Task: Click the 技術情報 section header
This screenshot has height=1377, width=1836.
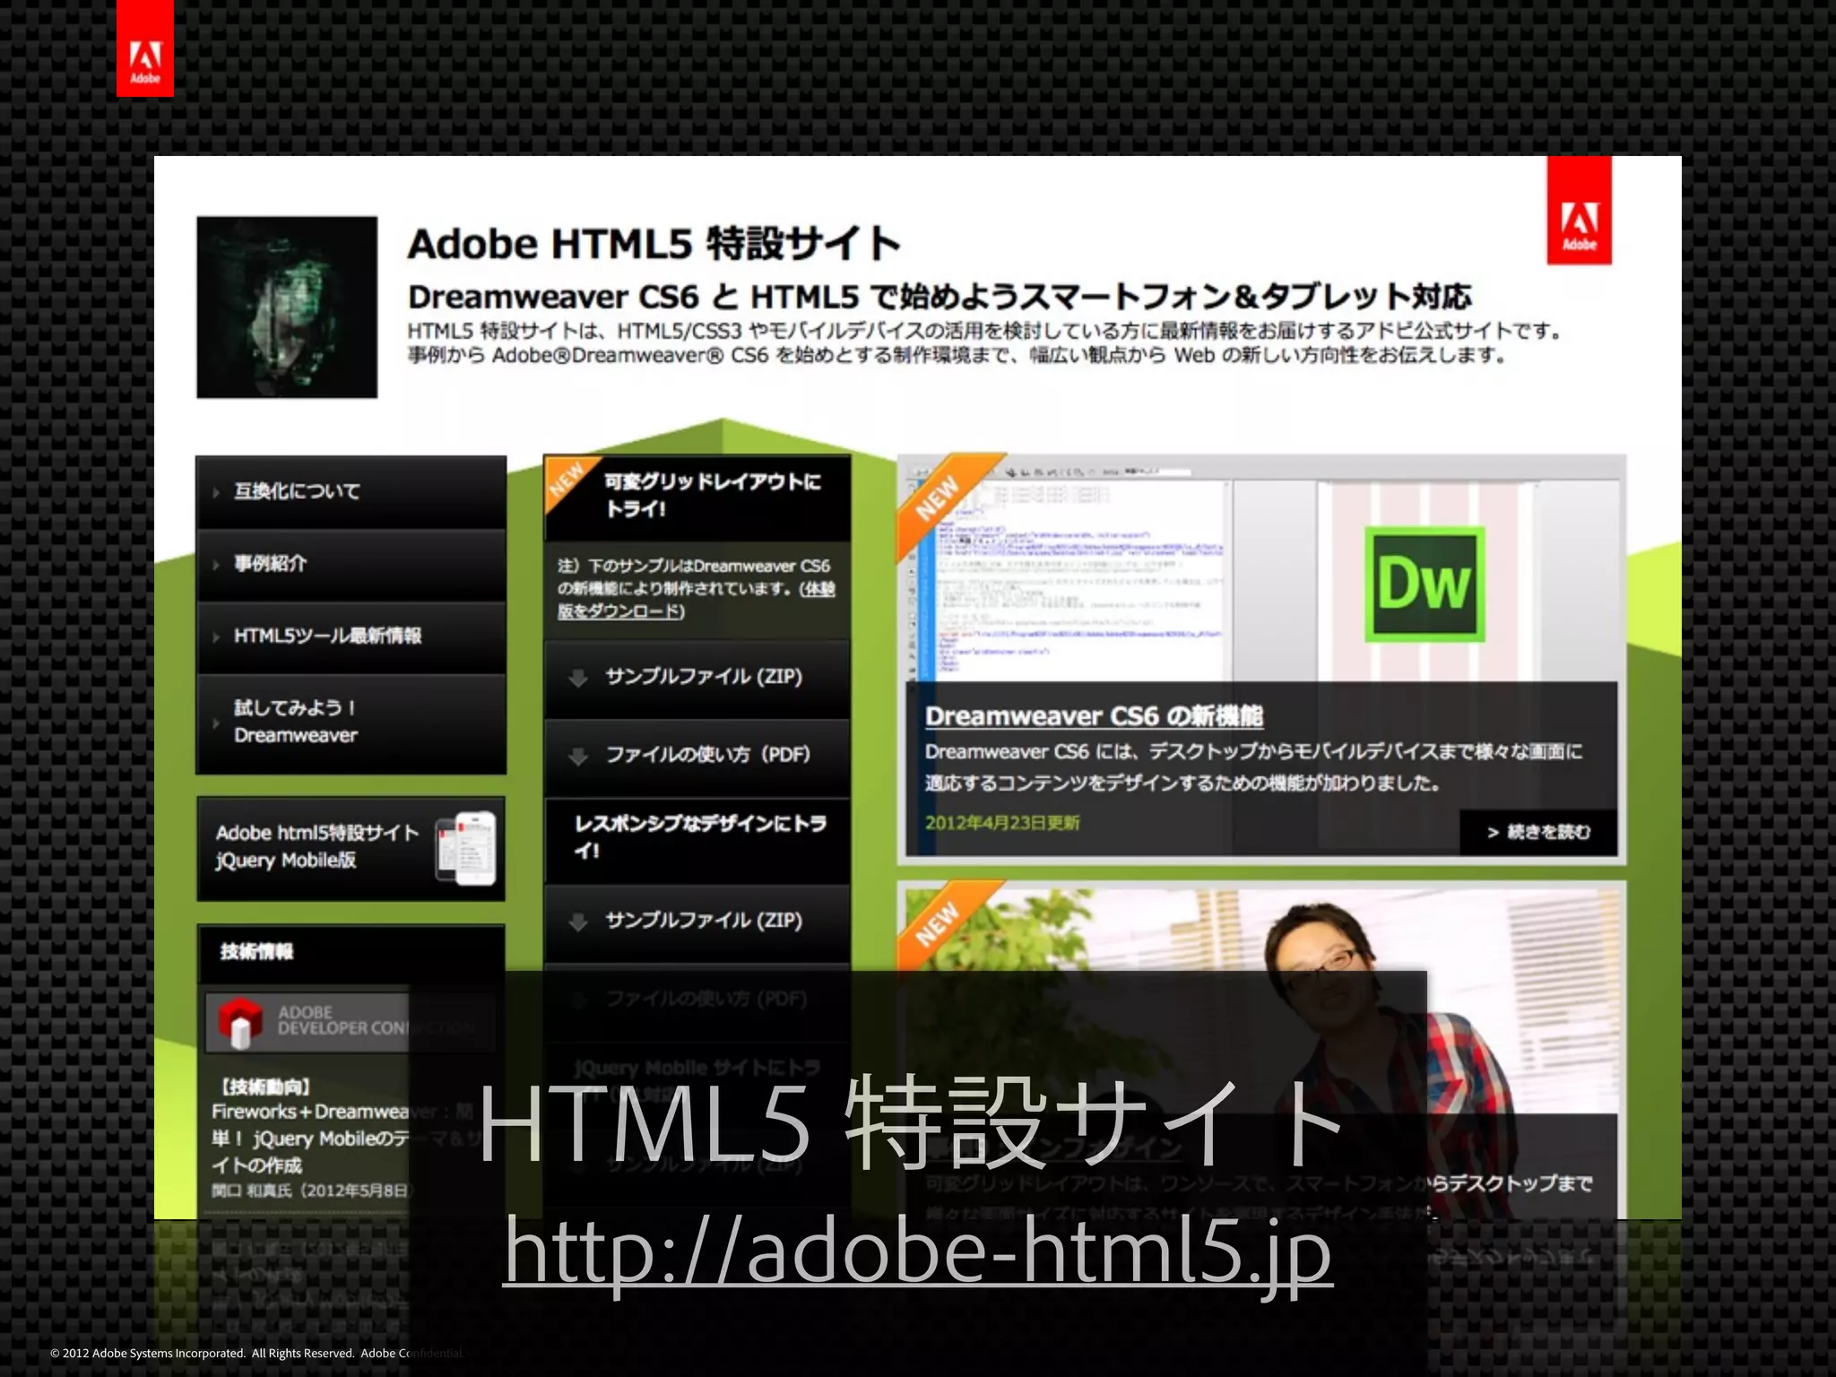Action: 351,952
